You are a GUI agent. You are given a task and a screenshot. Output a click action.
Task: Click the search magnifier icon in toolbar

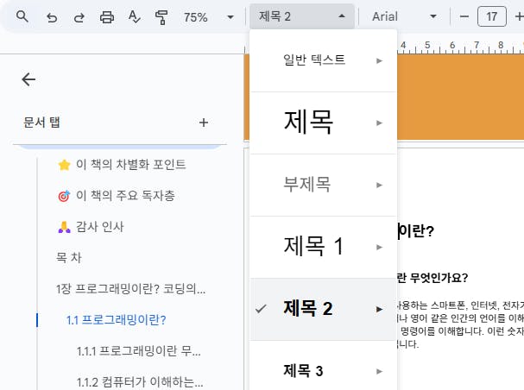point(22,16)
